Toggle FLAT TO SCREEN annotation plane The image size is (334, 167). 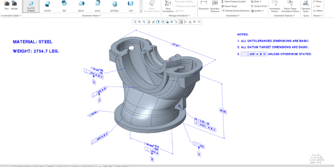click(31, 6)
